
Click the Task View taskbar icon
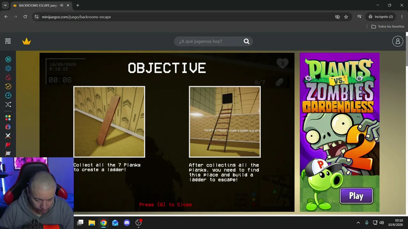(80, 223)
